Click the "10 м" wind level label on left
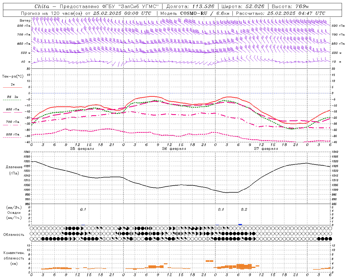The width and height of the screenshot is (346, 277). (x=26, y=62)
